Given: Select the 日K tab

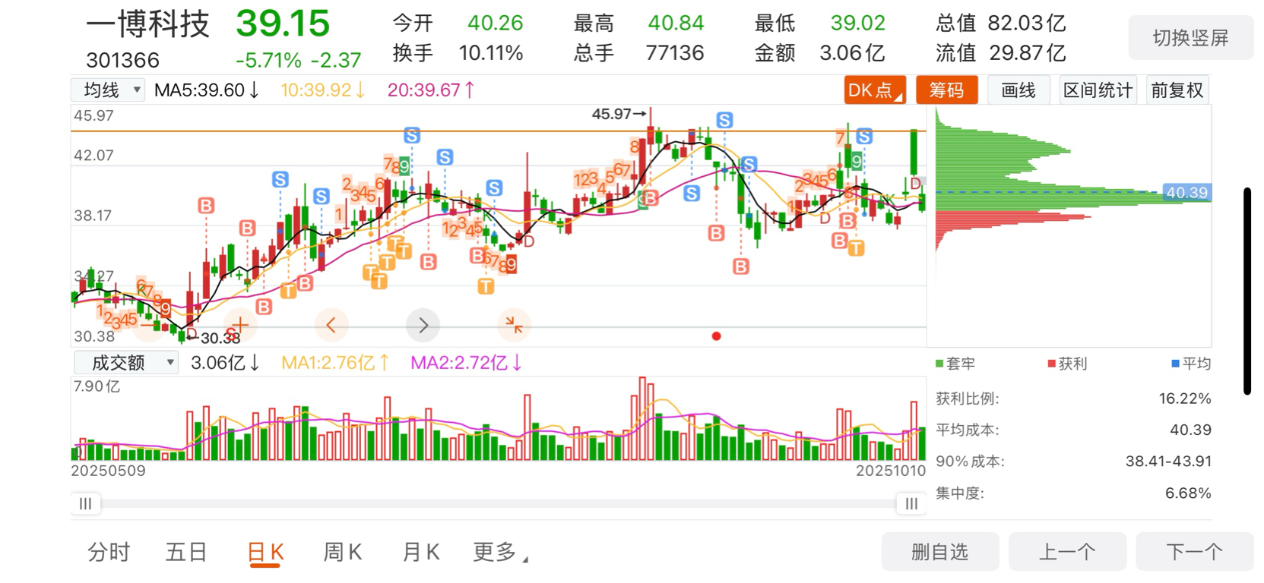Looking at the screenshot, I should [x=265, y=552].
